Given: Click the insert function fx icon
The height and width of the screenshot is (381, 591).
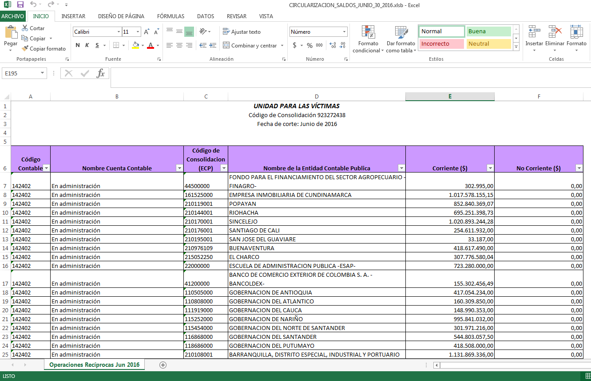Looking at the screenshot, I should point(101,73).
